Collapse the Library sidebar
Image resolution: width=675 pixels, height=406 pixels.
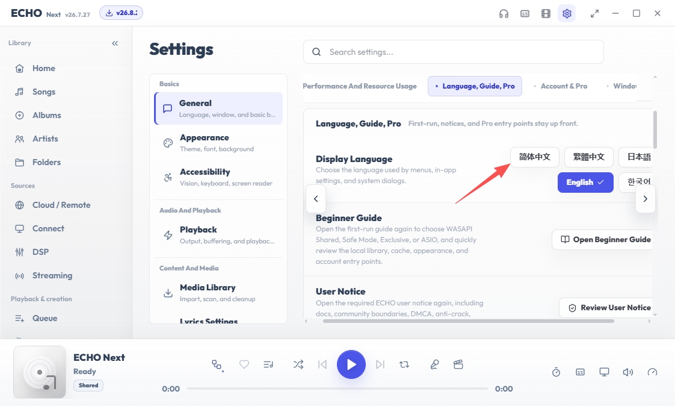[115, 43]
